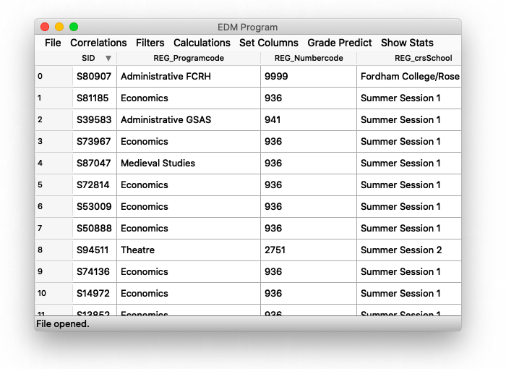Click the green window zoom button
This screenshot has height=369, width=506.
[x=74, y=27]
